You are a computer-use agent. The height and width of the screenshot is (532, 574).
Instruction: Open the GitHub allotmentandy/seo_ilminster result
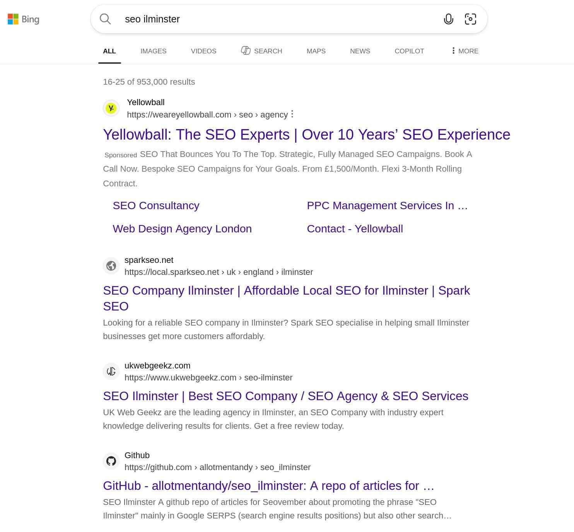coord(268,486)
